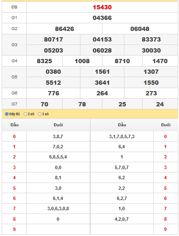
Task: Click the G2 prize row label
Action: [14, 28]
